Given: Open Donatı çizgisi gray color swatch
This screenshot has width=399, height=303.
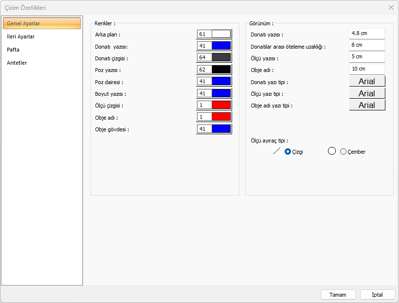Looking at the screenshot, I should tap(221, 57).
